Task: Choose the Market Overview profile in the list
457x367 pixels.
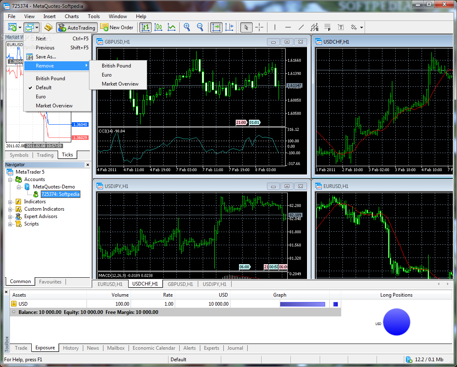Action: 58,106
